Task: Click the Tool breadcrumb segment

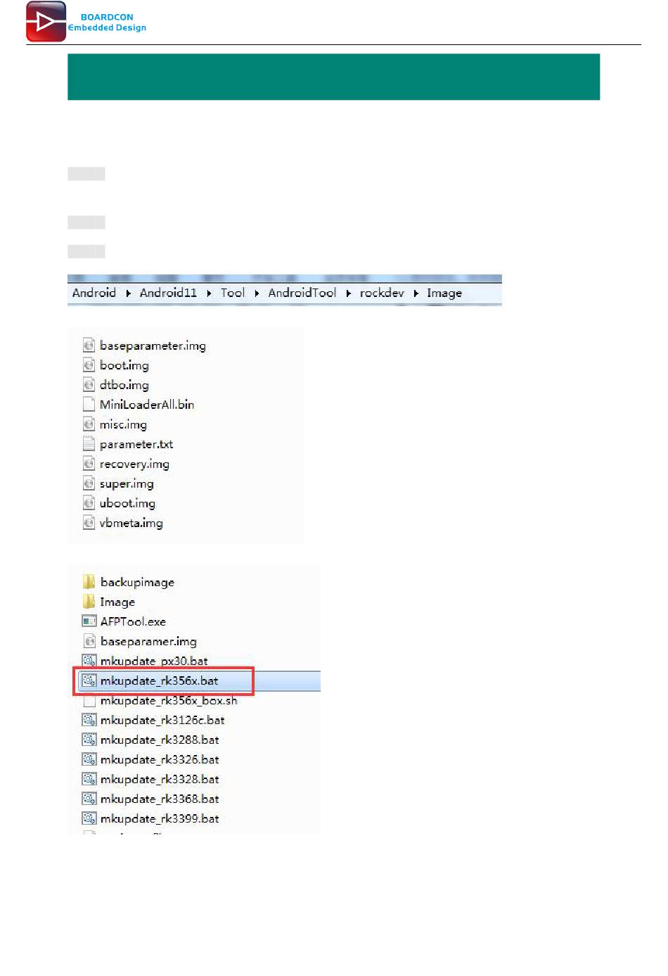Action: click(233, 293)
